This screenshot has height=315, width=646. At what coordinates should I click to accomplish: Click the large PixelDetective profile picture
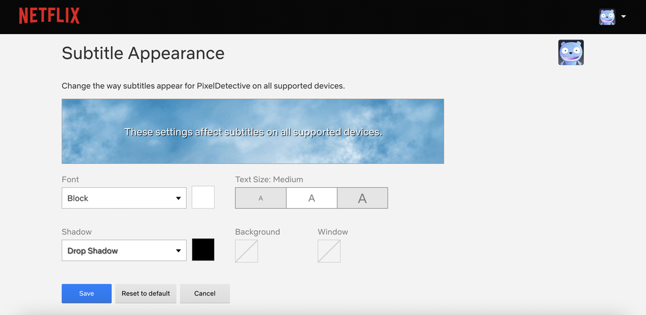(x=570, y=52)
